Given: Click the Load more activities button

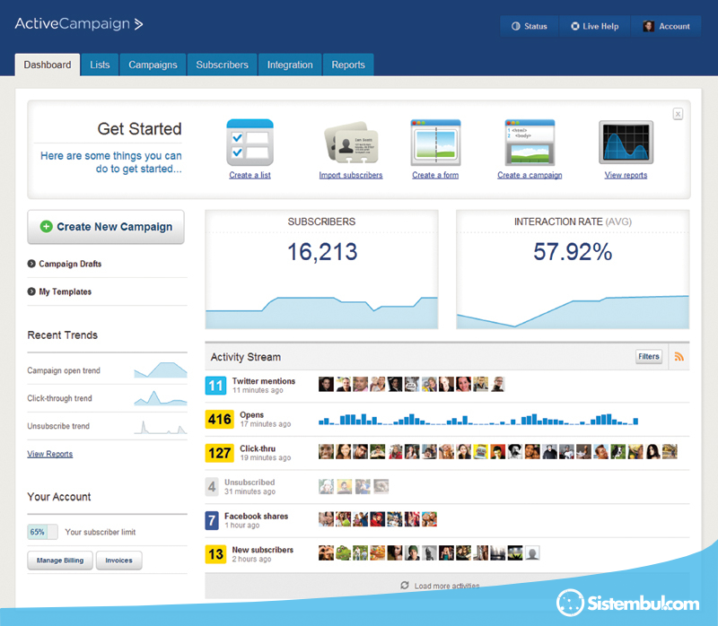Looking at the screenshot, I should tap(447, 586).
